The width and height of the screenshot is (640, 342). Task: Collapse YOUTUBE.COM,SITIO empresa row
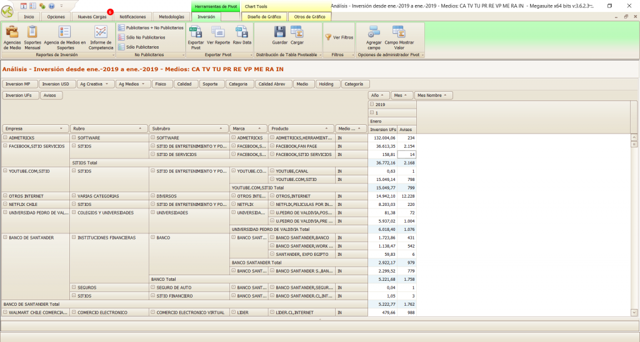[5, 171]
